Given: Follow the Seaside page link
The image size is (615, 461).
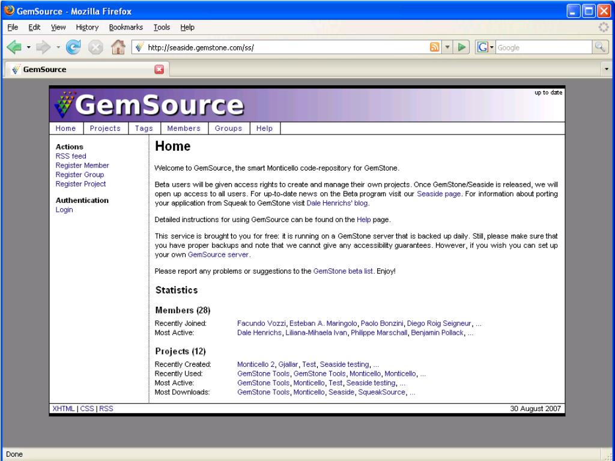Looking at the screenshot, I should pyautogui.click(x=438, y=194).
